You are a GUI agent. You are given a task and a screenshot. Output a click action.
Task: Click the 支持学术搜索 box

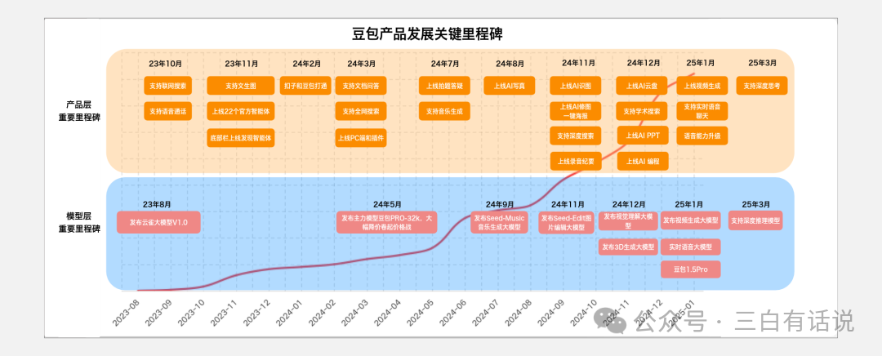point(643,111)
